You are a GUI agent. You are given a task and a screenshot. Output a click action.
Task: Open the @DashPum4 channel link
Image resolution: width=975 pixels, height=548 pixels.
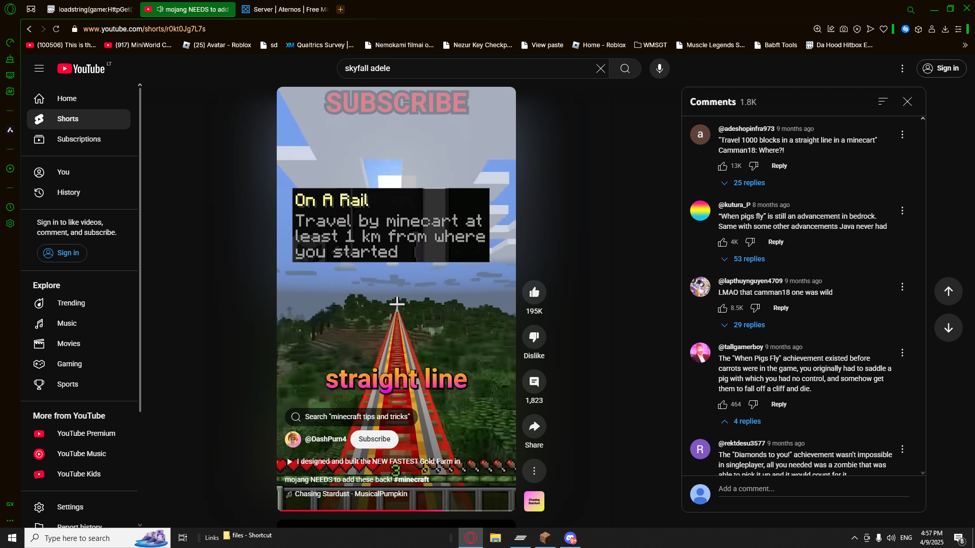pos(326,439)
